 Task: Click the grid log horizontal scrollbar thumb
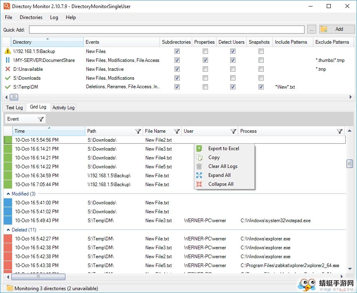click(x=38, y=277)
